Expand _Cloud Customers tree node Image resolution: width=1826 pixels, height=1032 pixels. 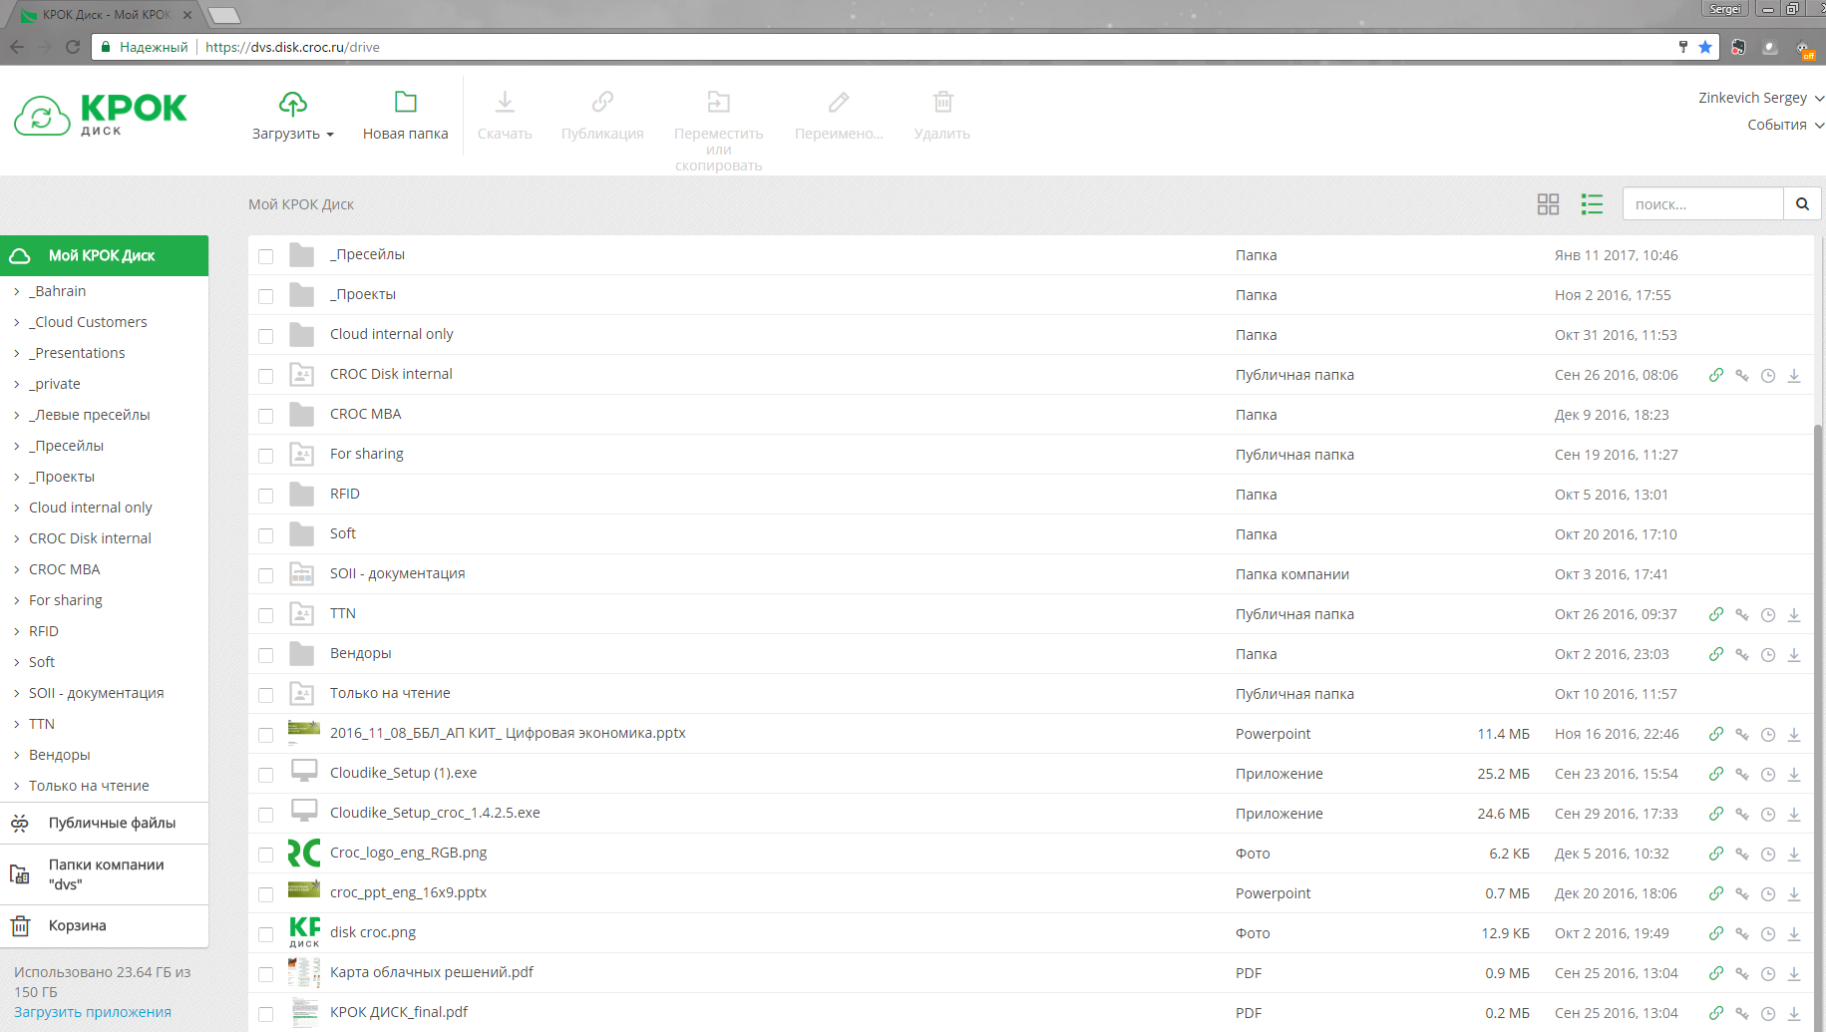click(17, 322)
